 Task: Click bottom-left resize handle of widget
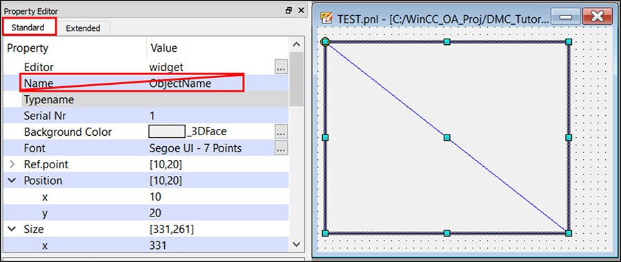(325, 234)
